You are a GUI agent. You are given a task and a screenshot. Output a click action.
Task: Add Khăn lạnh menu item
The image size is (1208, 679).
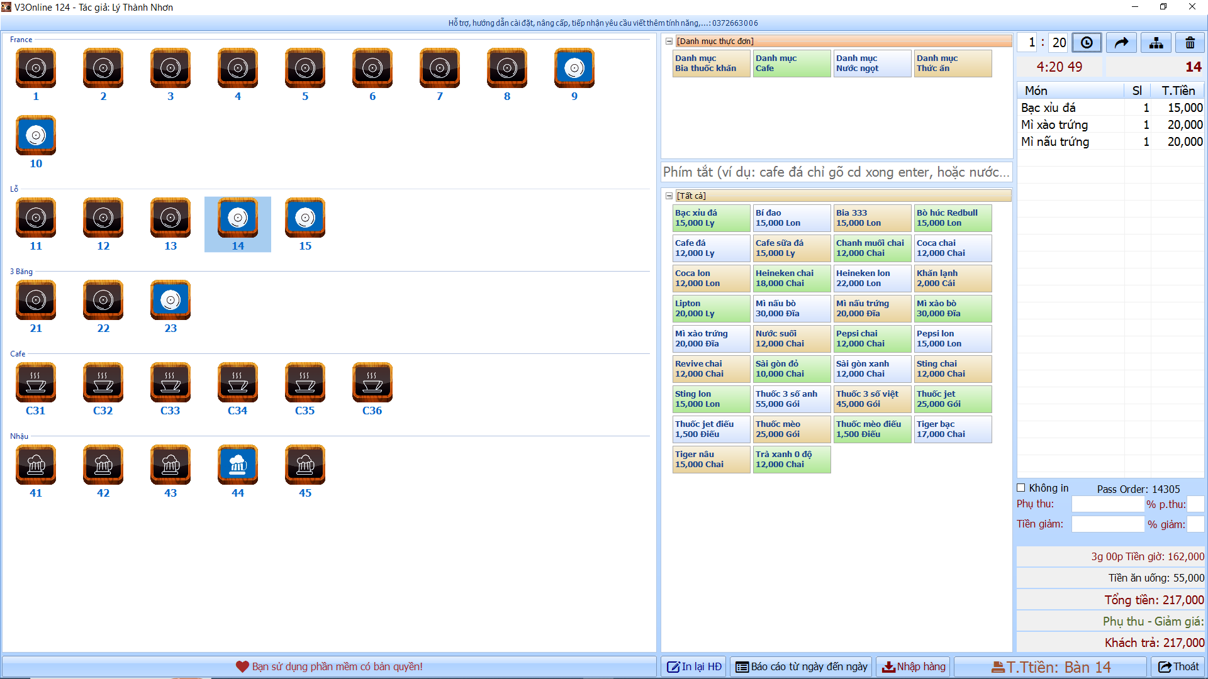[x=953, y=279]
